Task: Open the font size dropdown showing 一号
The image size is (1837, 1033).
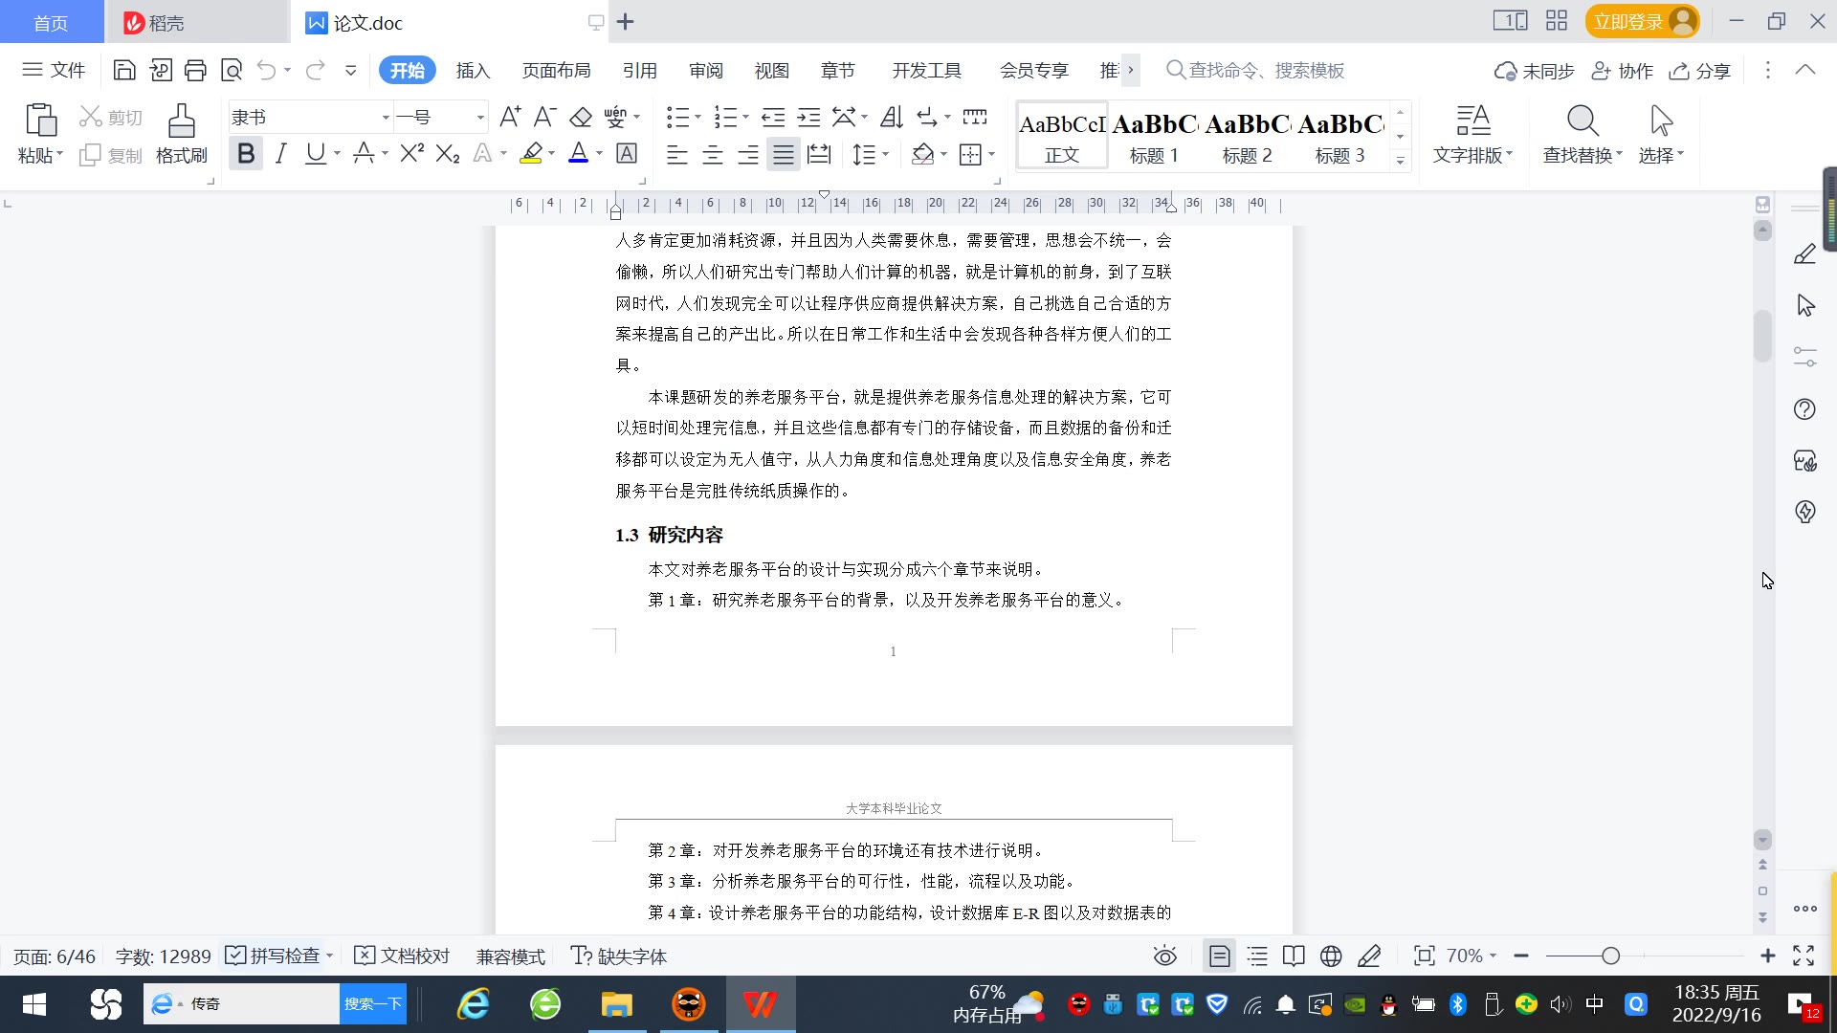Action: click(x=480, y=118)
